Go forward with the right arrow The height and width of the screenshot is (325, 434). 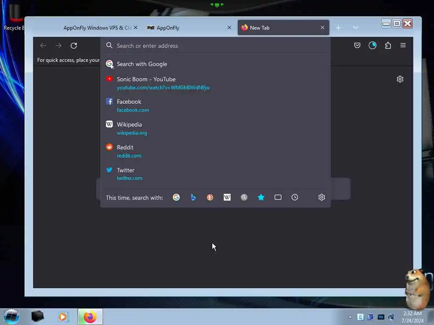[x=58, y=46]
